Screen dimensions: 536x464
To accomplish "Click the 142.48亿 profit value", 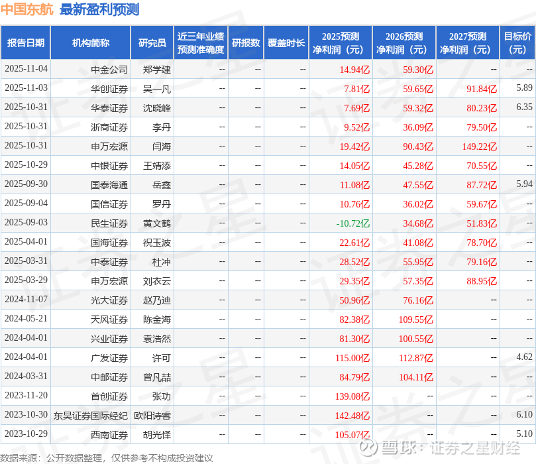I will (x=352, y=416).
